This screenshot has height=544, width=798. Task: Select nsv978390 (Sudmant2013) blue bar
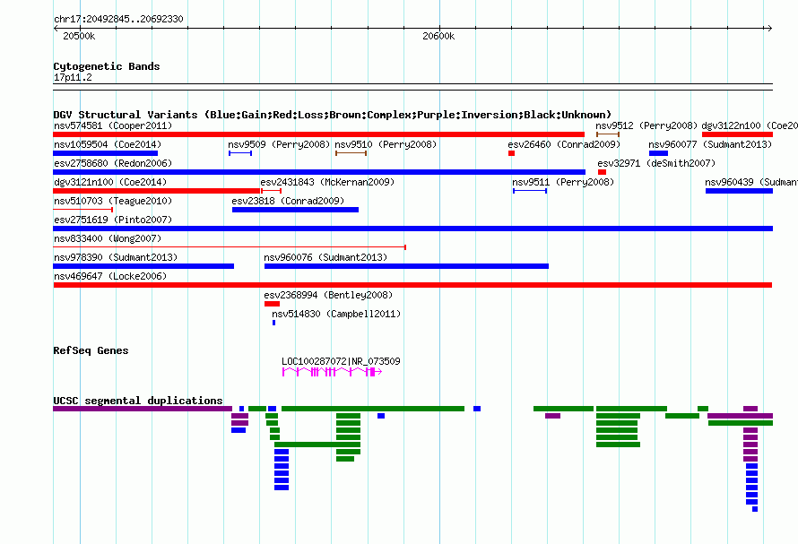click(143, 266)
